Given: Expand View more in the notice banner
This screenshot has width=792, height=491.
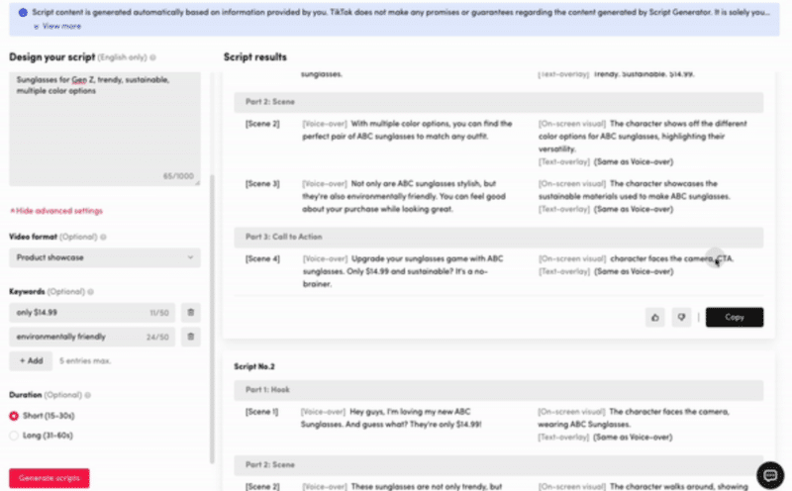Looking at the screenshot, I should click(57, 27).
